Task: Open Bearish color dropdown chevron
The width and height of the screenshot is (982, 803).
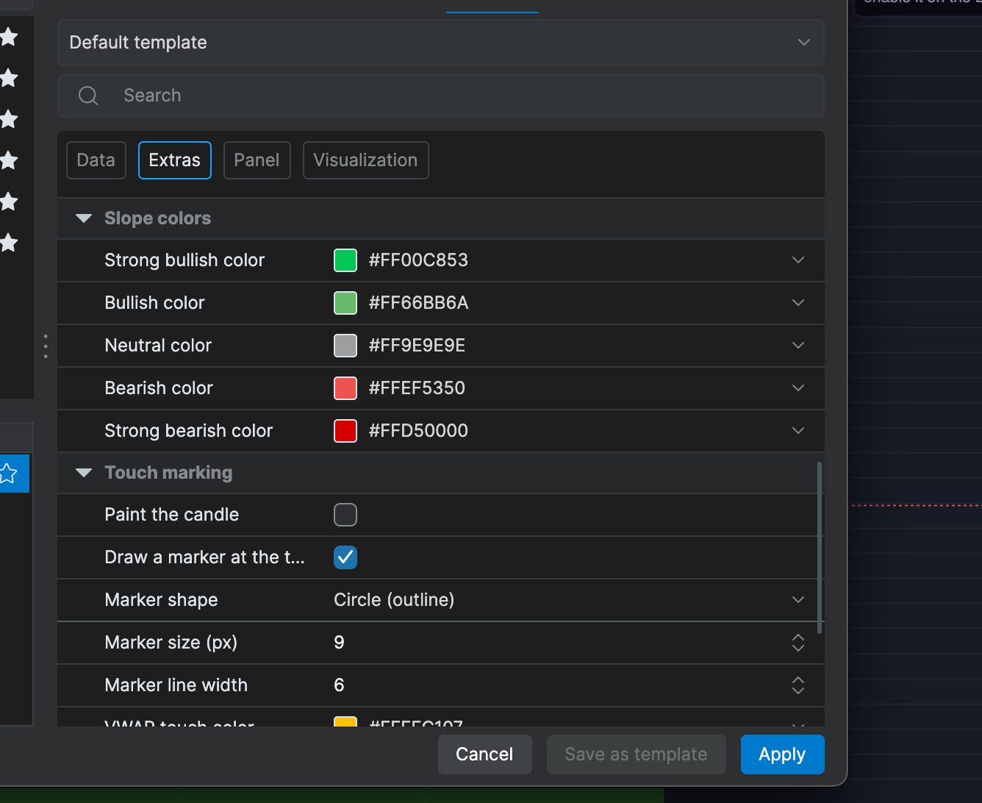Action: pyautogui.click(x=798, y=388)
